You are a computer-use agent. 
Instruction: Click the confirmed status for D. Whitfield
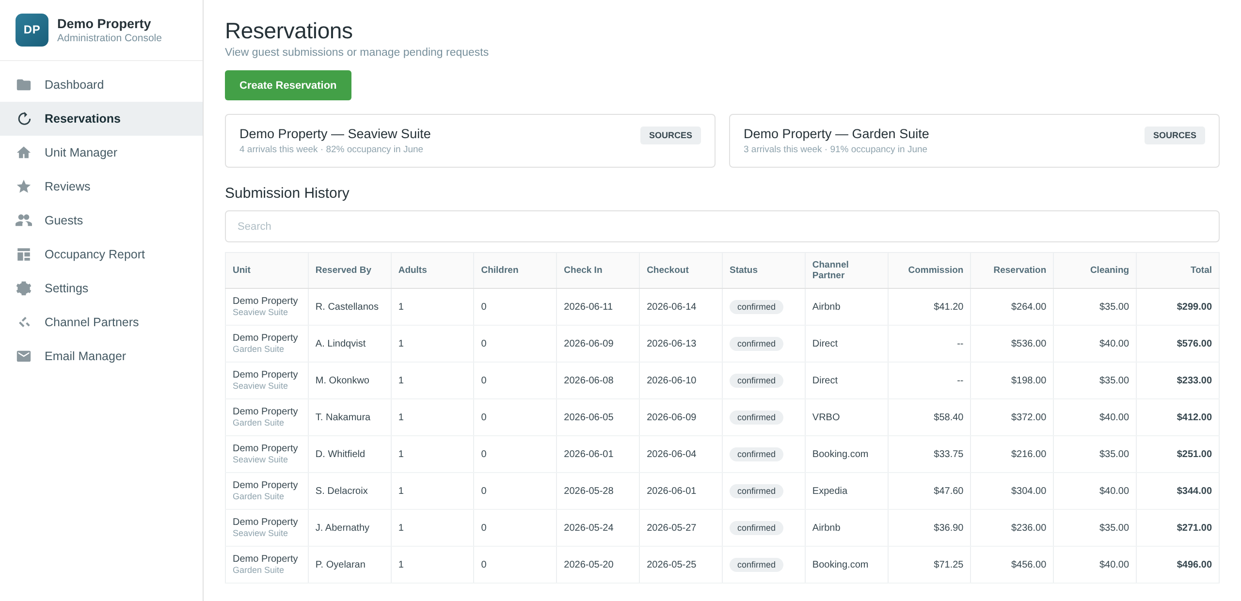(756, 454)
